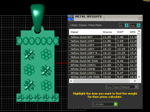Click the 8.47 DWT cell
This screenshot has height=112, width=150.
(122, 73)
